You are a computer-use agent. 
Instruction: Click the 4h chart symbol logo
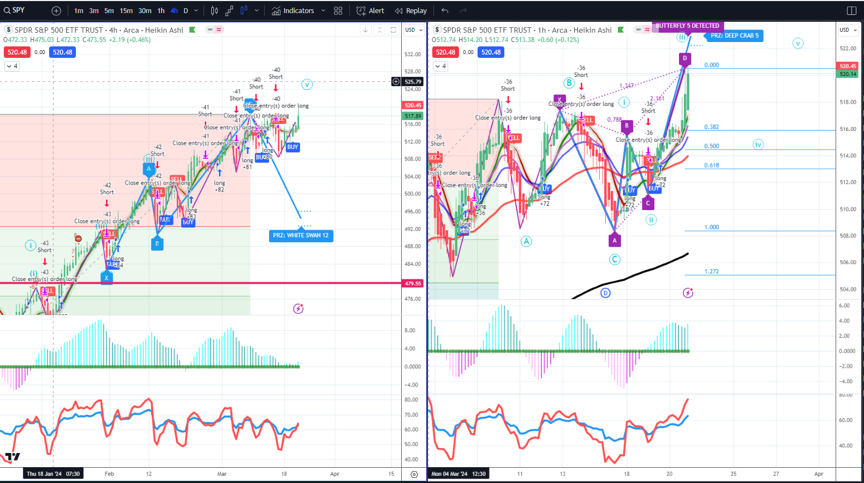tap(9, 30)
